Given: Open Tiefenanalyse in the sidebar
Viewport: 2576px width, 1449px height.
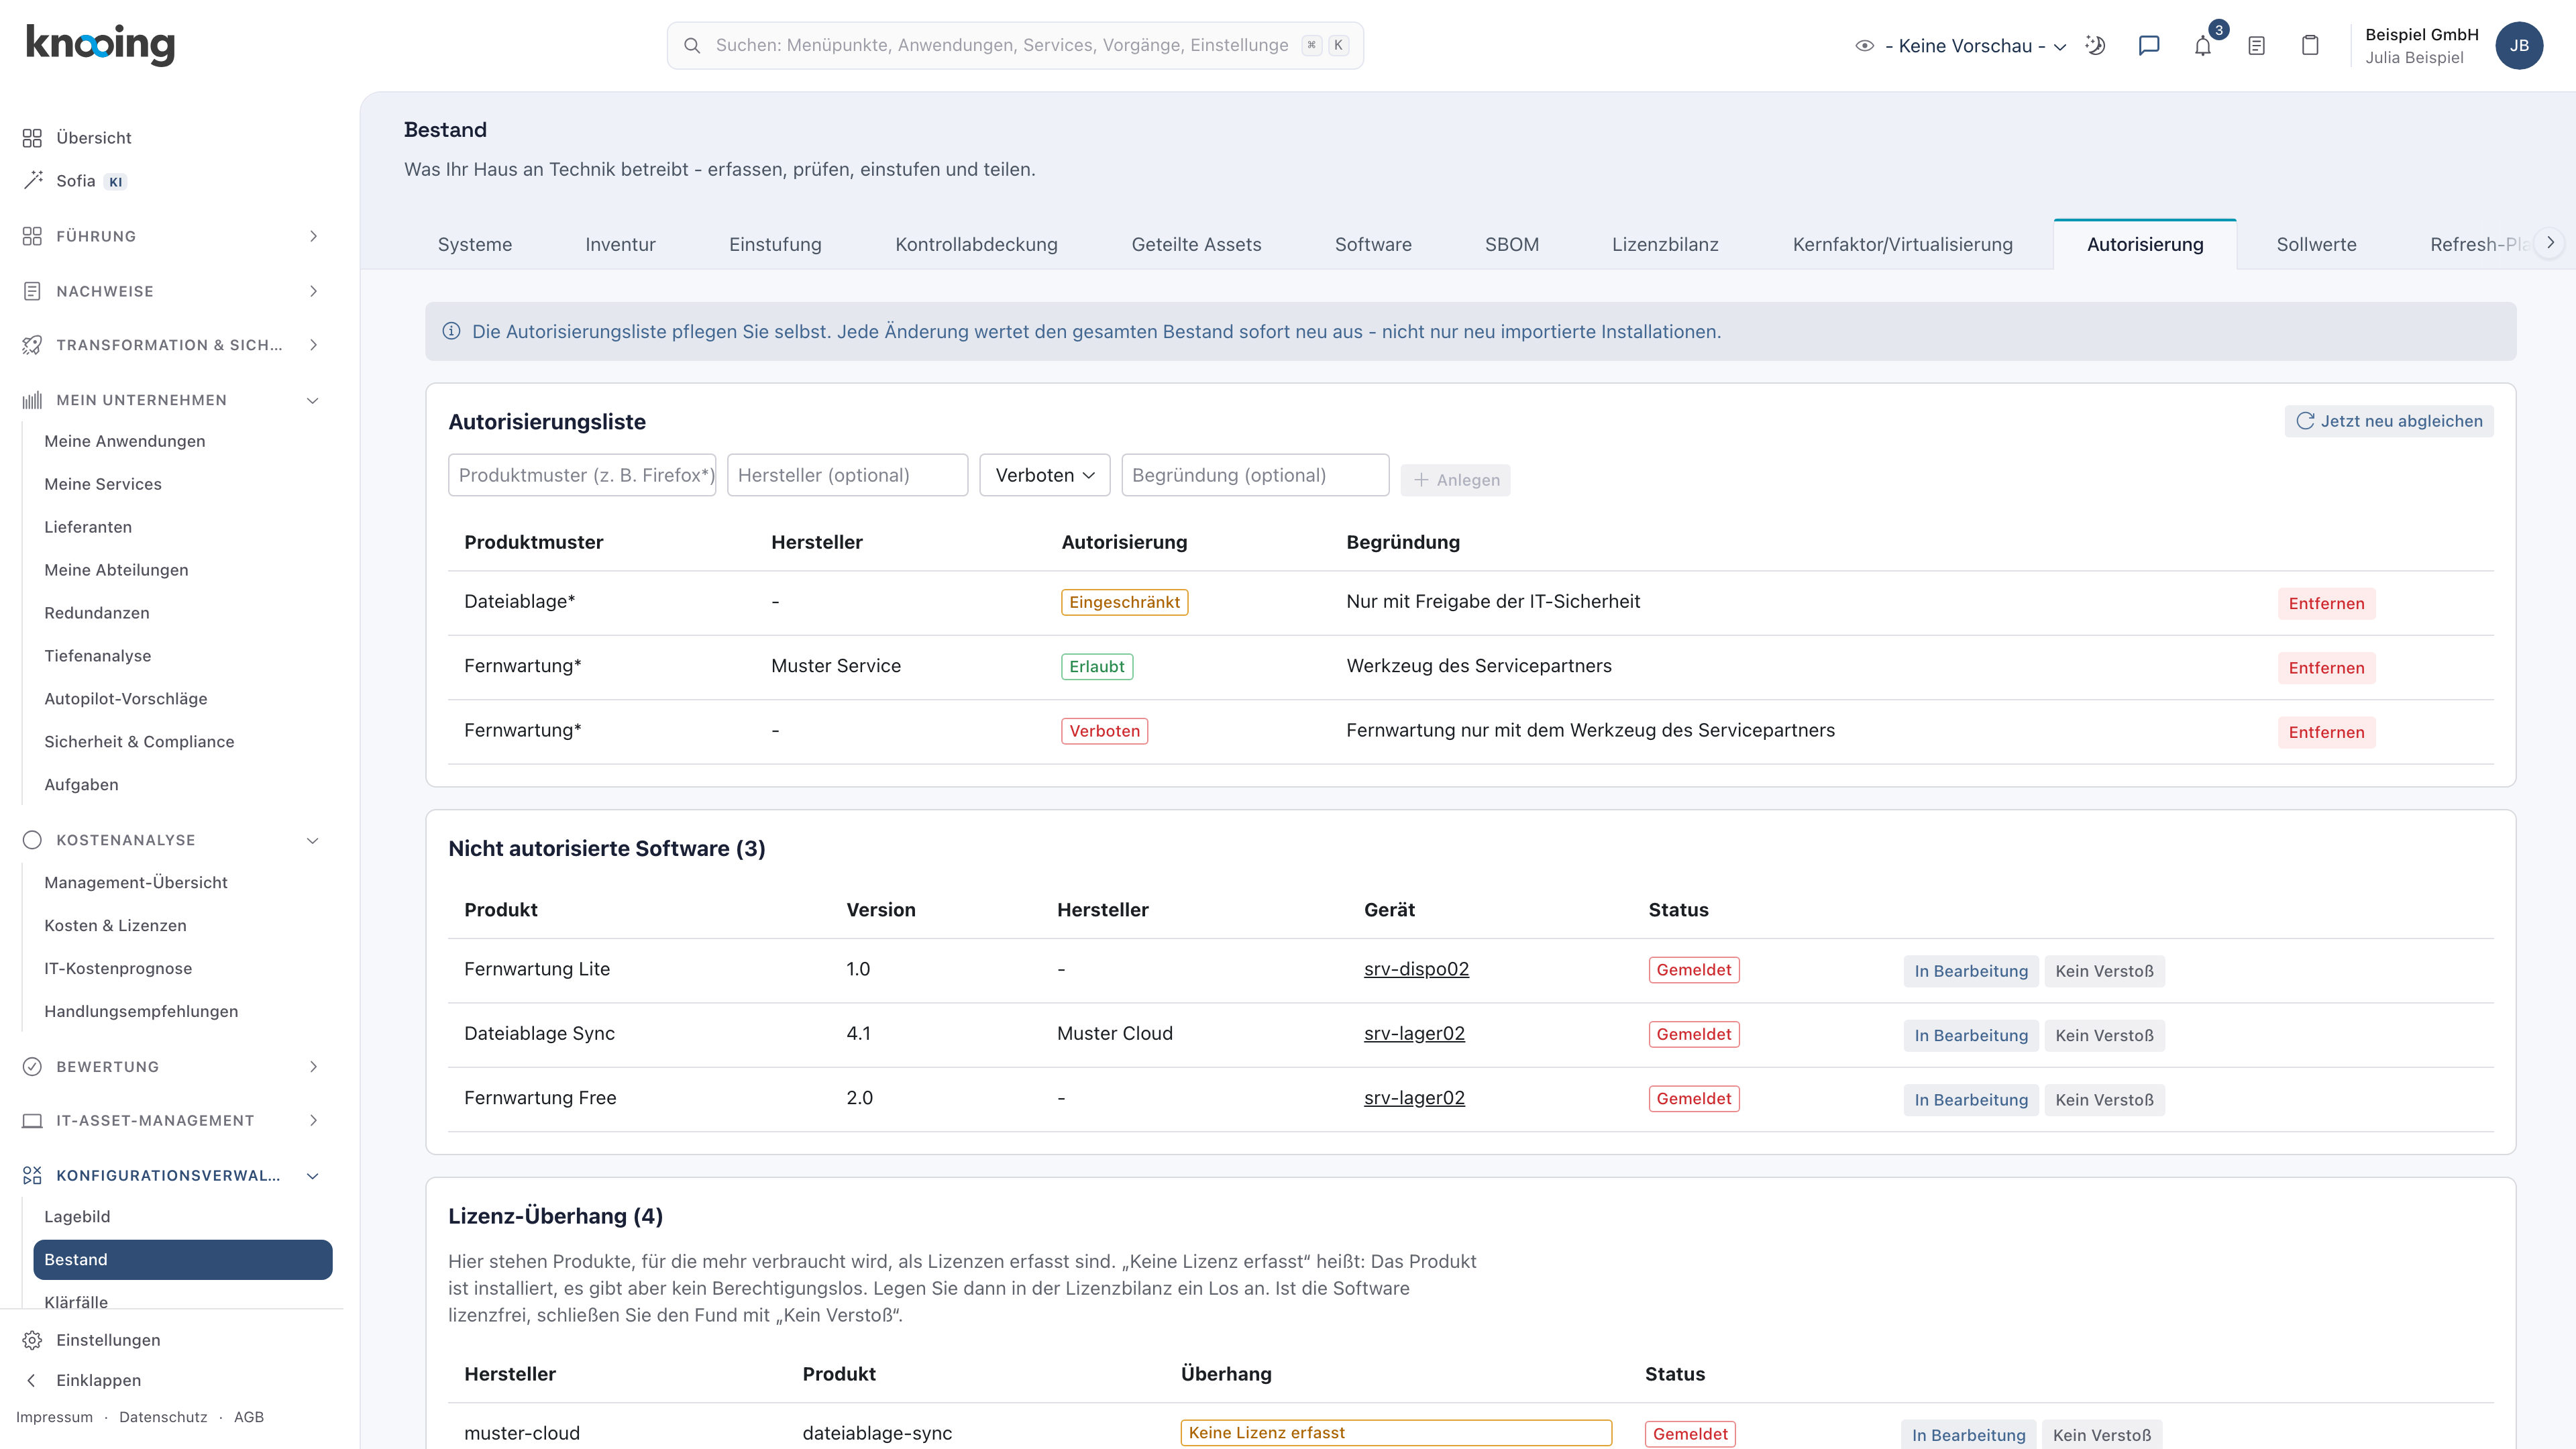Looking at the screenshot, I should tap(182, 656).
